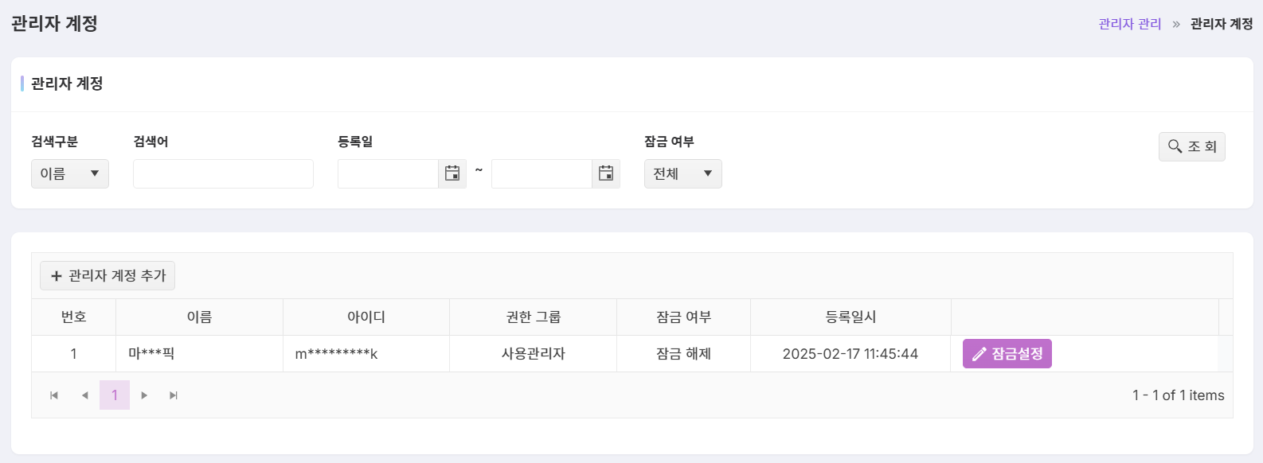Sort by 이름 column header
This screenshot has width=1263, height=463.
click(x=199, y=317)
